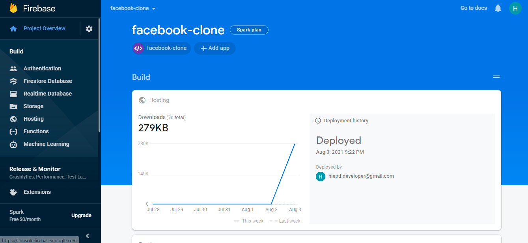Click the Last week chart legend

click(285, 221)
